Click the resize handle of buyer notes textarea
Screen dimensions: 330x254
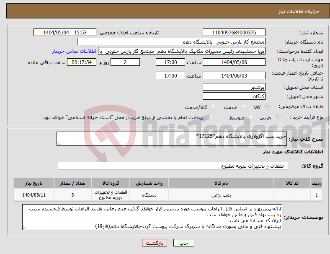pyautogui.click(x=24, y=228)
